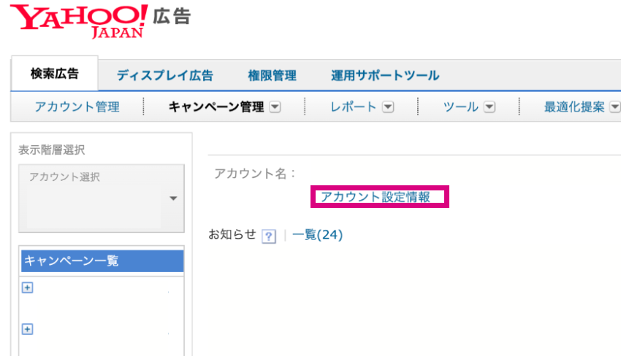This screenshot has height=356, width=621.
Task: Expand the 最適化提案 dropdown arrow
Action: point(615,107)
